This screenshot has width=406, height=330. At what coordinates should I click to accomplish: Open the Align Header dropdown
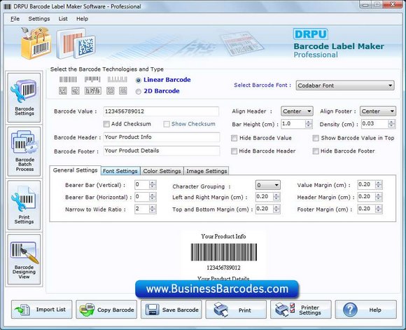(x=297, y=111)
